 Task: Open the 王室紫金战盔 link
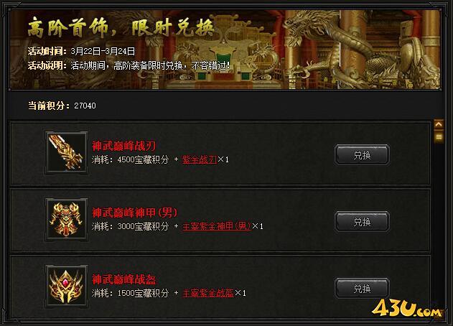[x=207, y=293]
